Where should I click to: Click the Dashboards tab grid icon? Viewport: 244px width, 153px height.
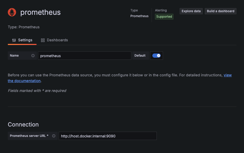point(43,40)
